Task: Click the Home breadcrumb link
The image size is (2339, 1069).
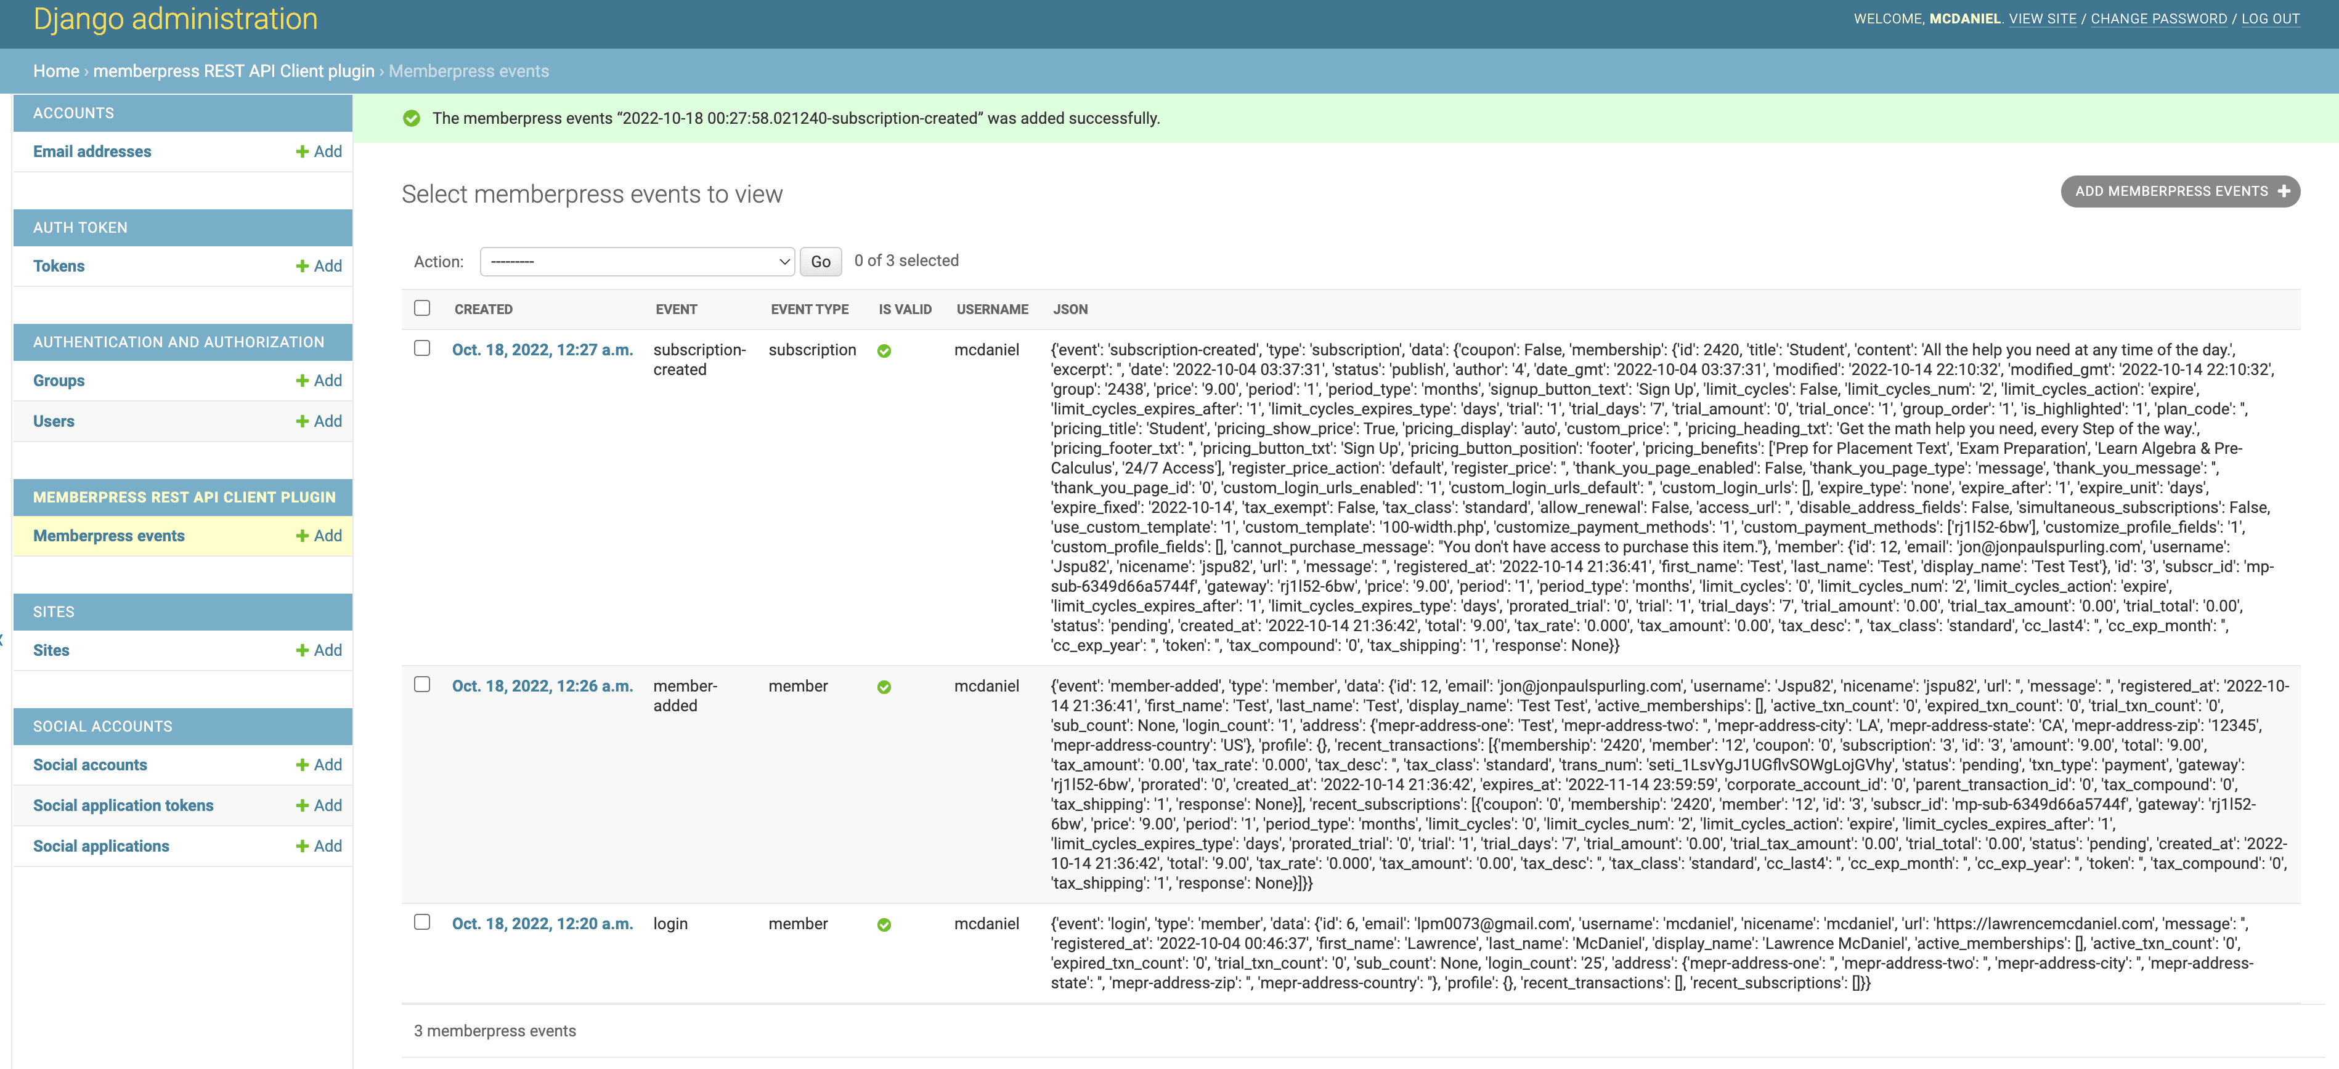Action: 56,71
